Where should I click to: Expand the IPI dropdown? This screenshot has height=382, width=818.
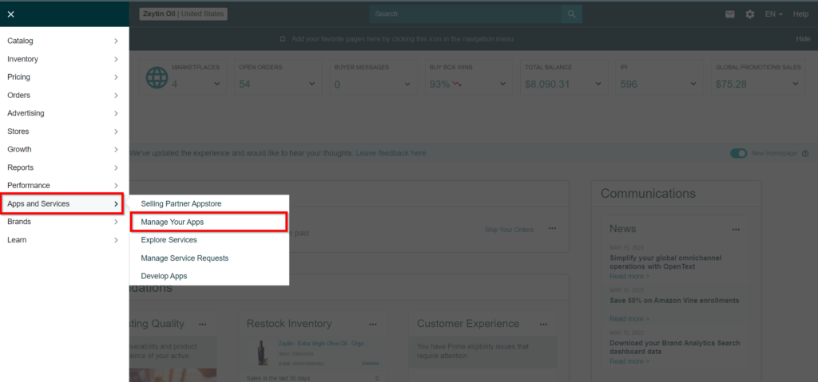[693, 84]
